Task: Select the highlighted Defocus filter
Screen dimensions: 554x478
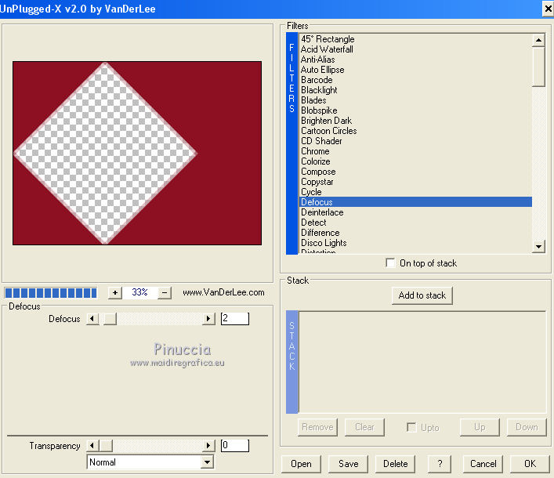Action: tap(415, 202)
